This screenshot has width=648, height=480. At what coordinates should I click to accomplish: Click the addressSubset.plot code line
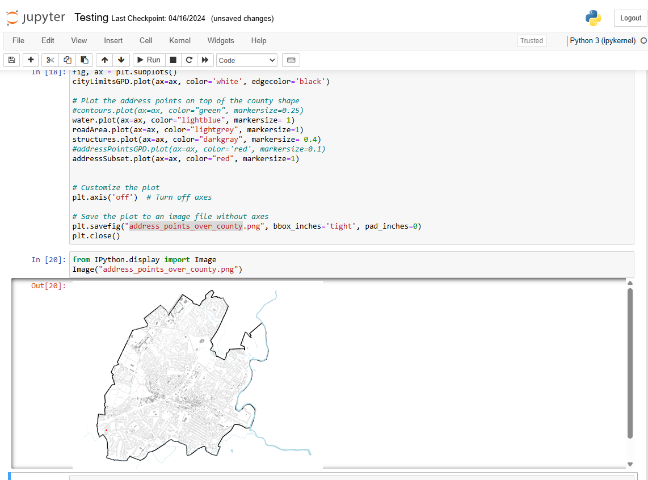(186, 159)
